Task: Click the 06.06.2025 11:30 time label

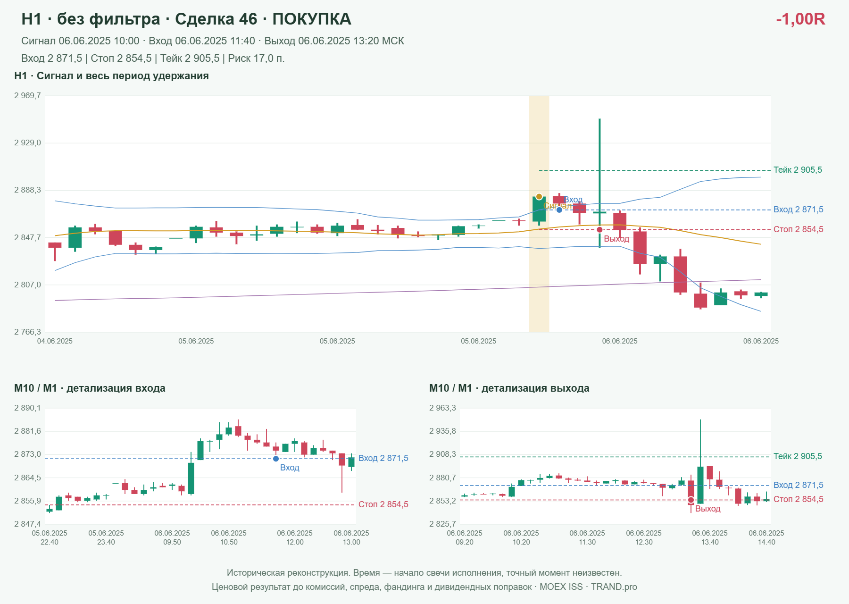Action: pos(587,537)
